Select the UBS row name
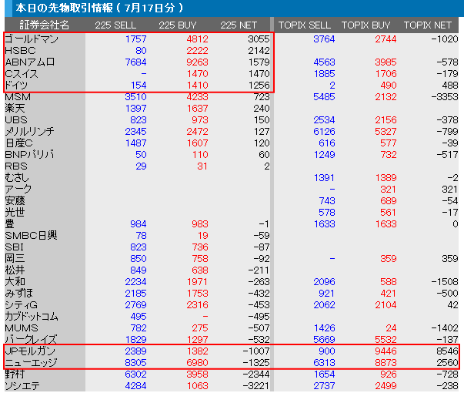Viewport: 464px width, 393px height. pos(16,119)
